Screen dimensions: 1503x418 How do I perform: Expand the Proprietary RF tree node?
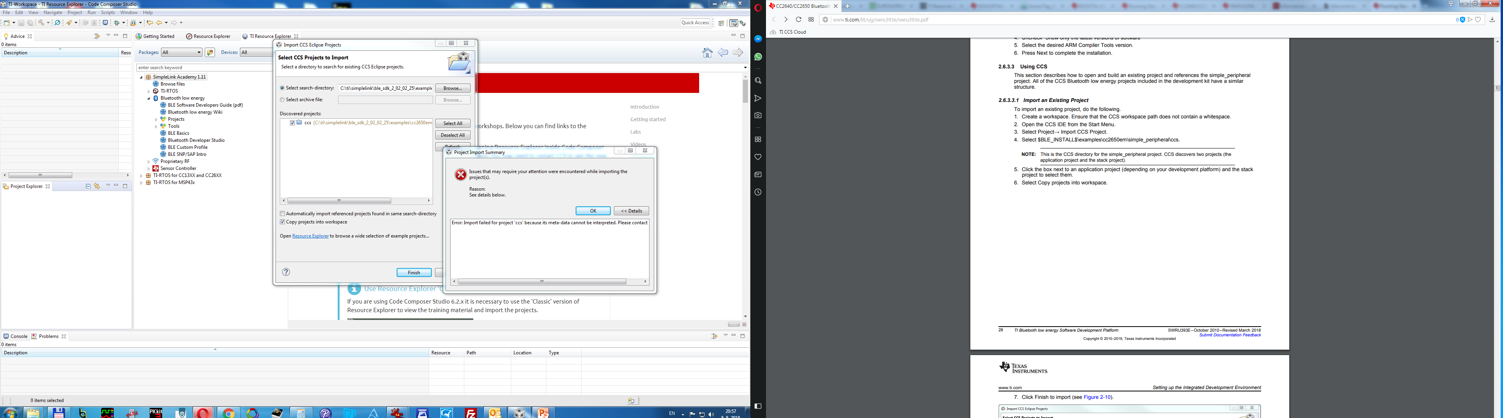click(149, 161)
